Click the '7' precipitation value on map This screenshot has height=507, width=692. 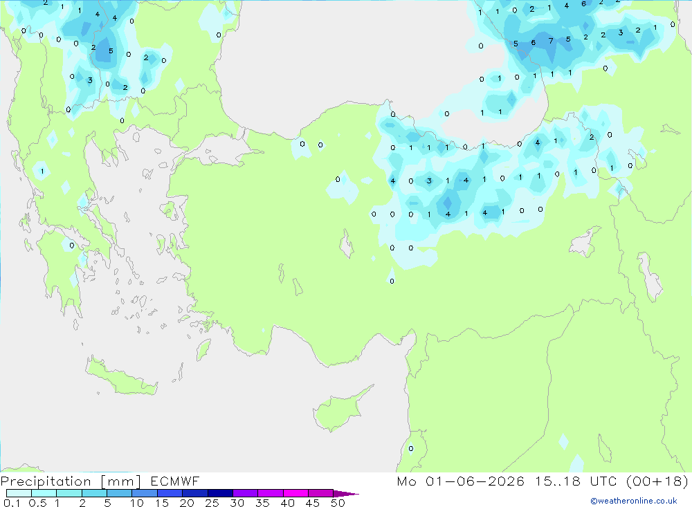tap(550, 41)
